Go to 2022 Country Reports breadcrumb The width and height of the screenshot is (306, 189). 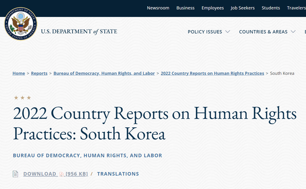212,73
